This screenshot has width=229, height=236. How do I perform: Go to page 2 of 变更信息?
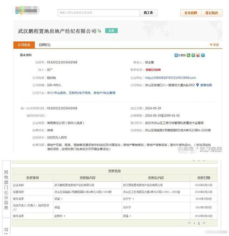[198, 222]
